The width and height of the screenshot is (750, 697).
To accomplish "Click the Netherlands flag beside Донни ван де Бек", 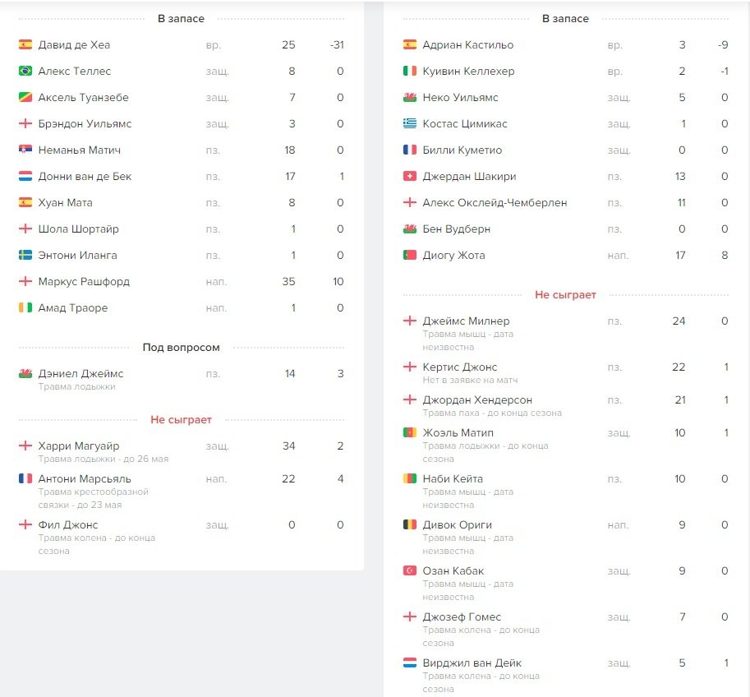I will pyautogui.click(x=25, y=177).
